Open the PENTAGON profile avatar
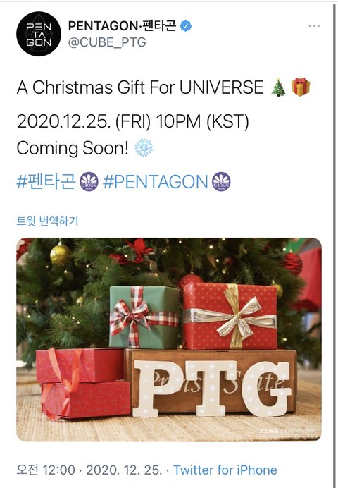Image resolution: width=338 pixels, height=488 pixels. point(39,34)
